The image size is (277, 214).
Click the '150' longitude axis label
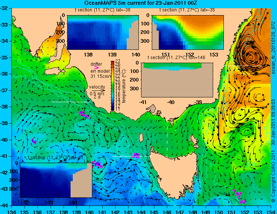point(219,212)
